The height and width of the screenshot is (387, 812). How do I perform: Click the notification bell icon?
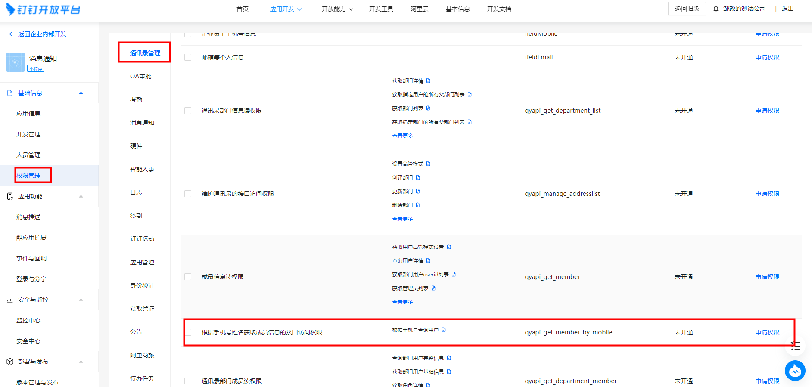716,9
